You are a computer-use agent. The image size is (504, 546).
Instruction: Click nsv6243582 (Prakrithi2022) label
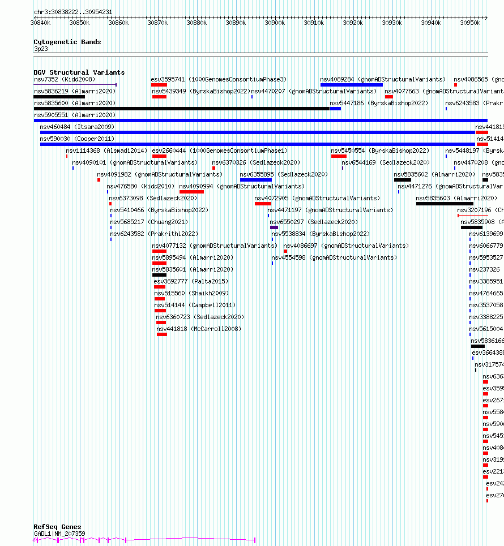[x=154, y=234]
